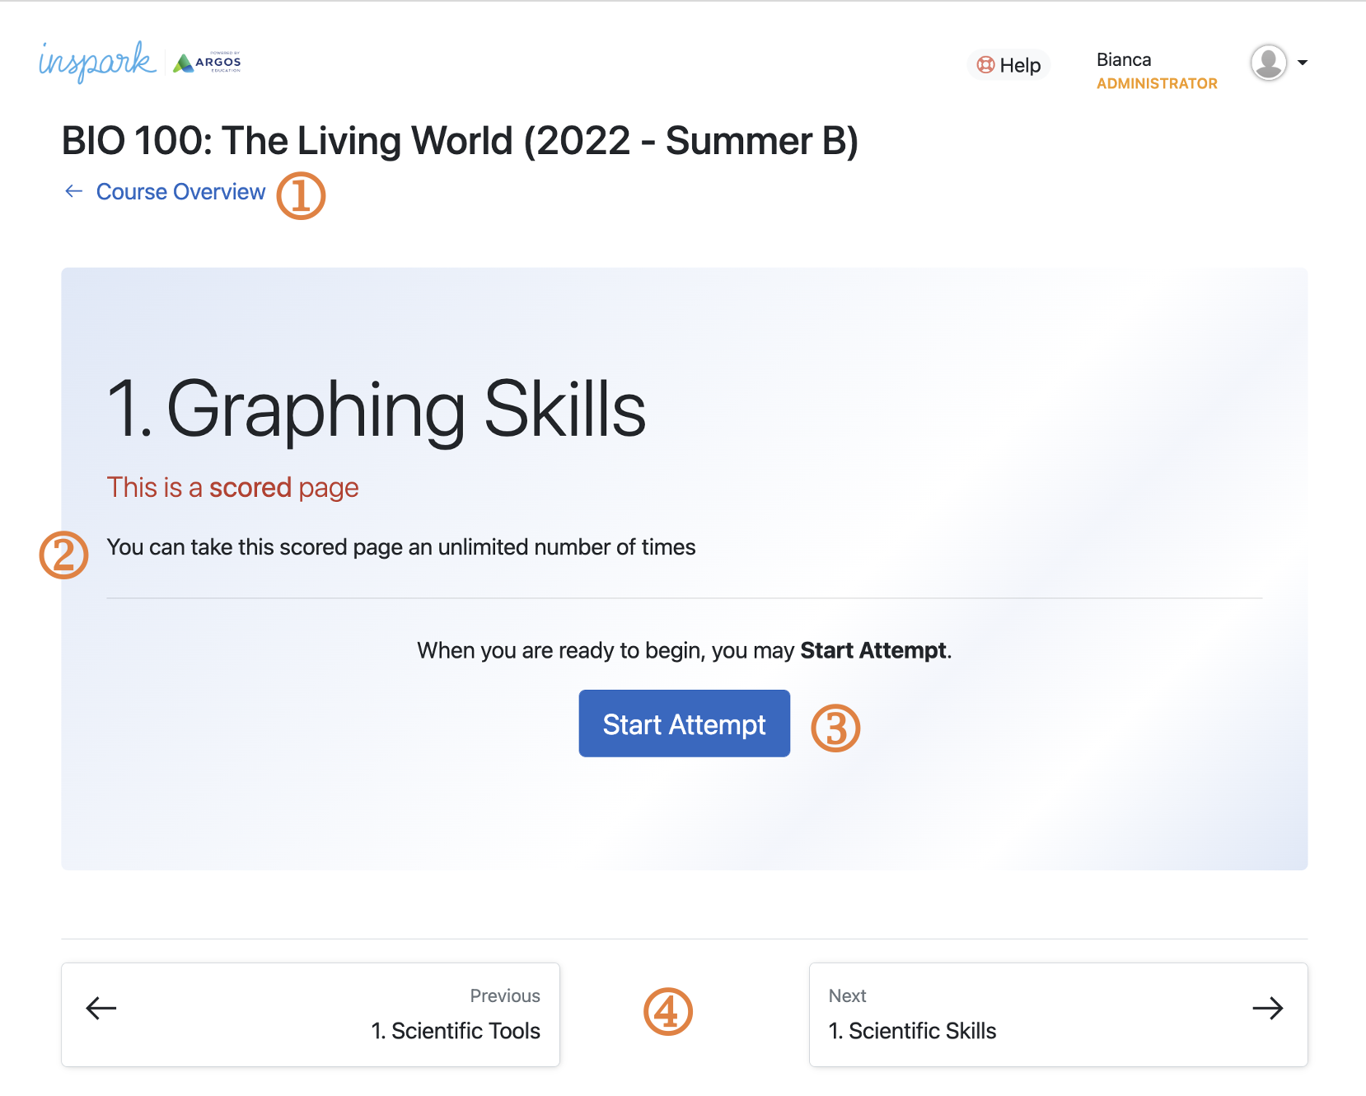This screenshot has width=1366, height=1096.
Task: Click the back arrow beside Course Overview
Action: click(x=73, y=191)
